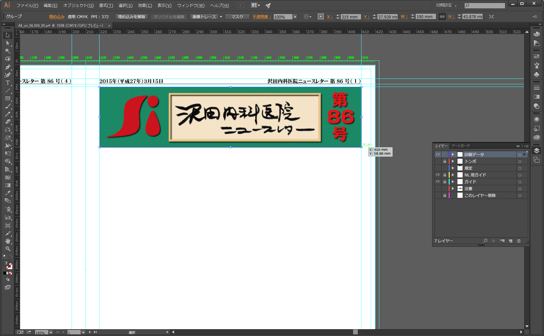Select the Column Graph tool
This screenshot has height=336, width=544.
(x=8, y=217)
